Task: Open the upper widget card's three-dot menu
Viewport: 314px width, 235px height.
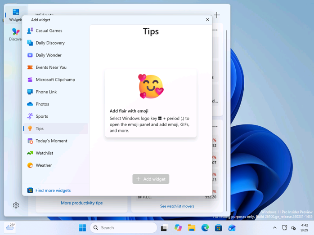Action: [215, 30]
